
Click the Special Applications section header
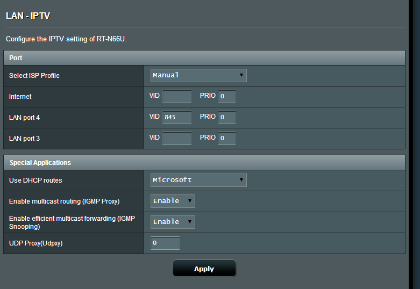point(40,162)
